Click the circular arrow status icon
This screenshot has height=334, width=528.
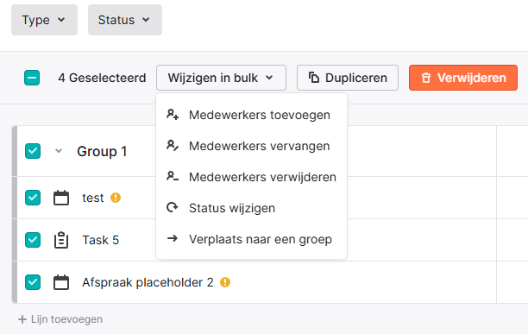click(173, 207)
